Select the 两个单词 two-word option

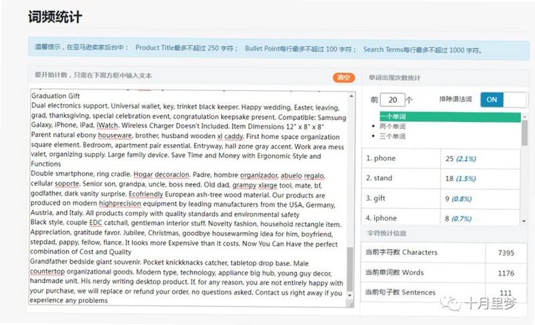coord(393,127)
